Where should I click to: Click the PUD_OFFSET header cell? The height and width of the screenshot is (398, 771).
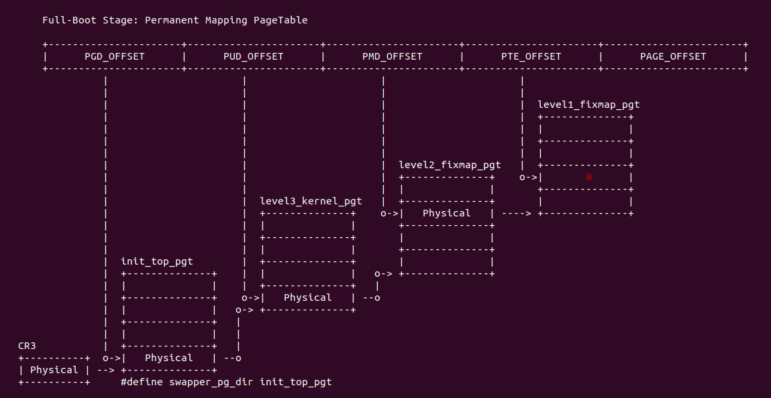point(253,56)
